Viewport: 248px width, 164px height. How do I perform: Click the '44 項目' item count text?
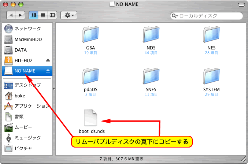pos(151,53)
